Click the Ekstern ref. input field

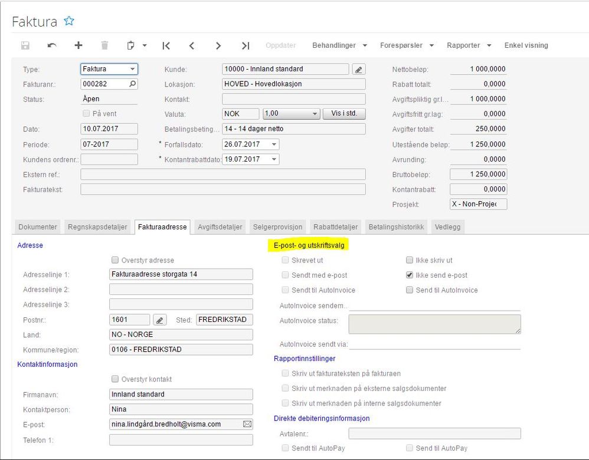222,174
